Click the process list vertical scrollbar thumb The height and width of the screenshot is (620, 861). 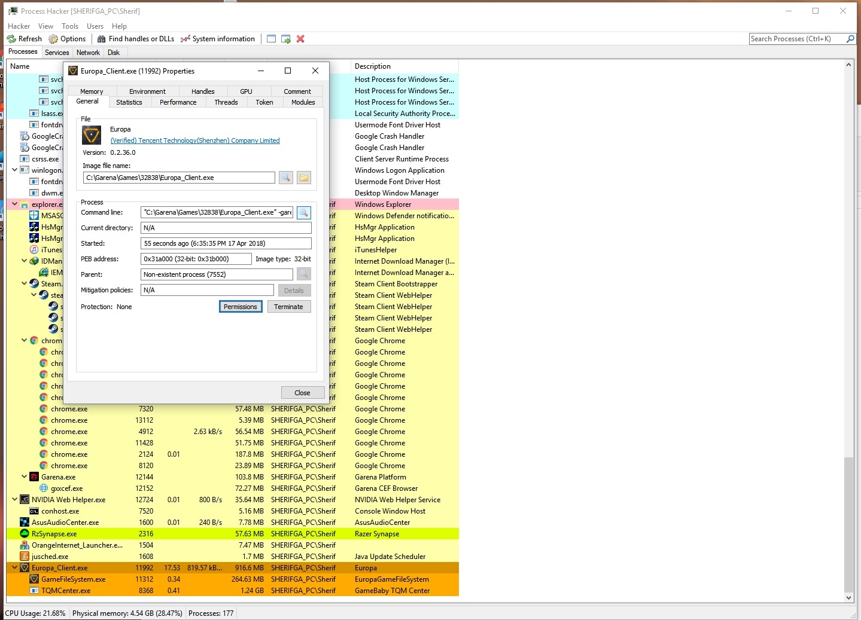(x=848, y=524)
